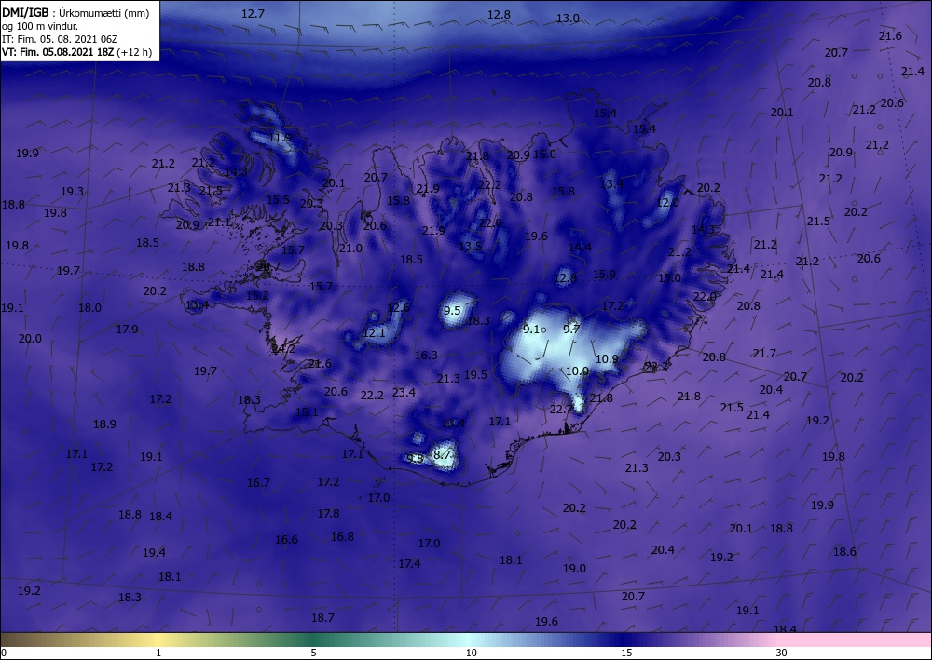Click the map value '9.8'

tap(415, 459)
